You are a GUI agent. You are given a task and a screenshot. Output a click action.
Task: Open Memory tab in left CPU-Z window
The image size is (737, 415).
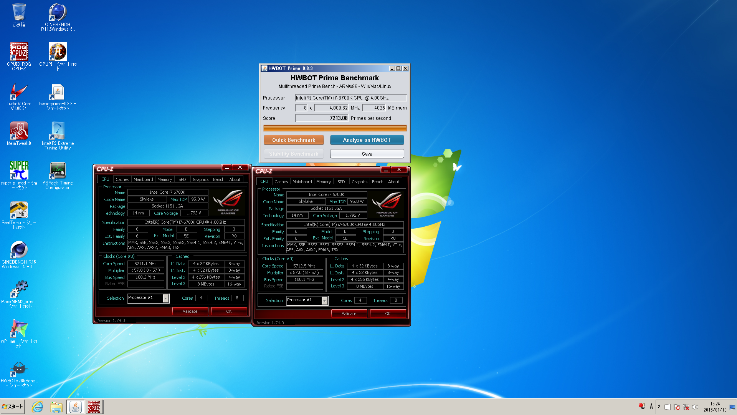[165, 179]
